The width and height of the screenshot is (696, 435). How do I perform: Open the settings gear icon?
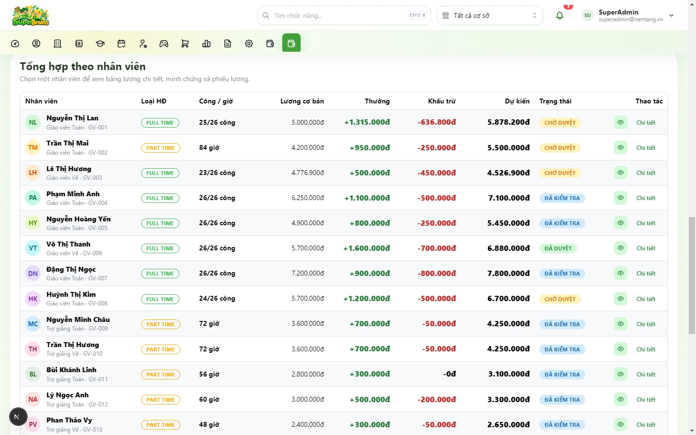click(x=249, y=43)
